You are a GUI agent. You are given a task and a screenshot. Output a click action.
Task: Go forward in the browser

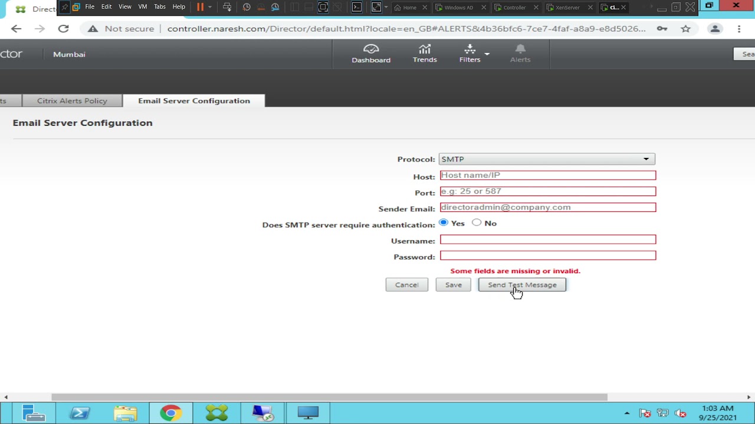click(x=40, y=29)
